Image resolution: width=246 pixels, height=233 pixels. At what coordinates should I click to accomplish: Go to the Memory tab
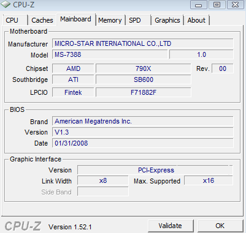point(110,20)
